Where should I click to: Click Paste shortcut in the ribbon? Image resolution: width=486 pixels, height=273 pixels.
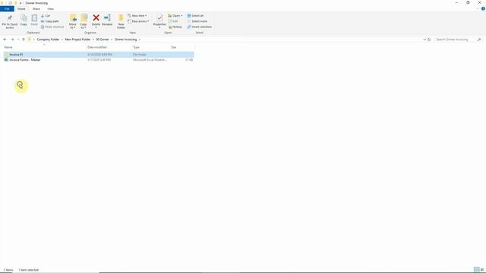click(52, 27)
